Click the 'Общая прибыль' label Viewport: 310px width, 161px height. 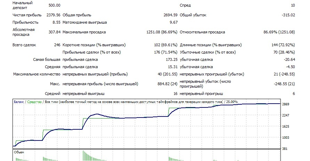[77, 15]
